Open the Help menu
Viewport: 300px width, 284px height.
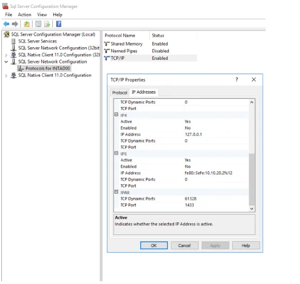[x=57, y=15]
